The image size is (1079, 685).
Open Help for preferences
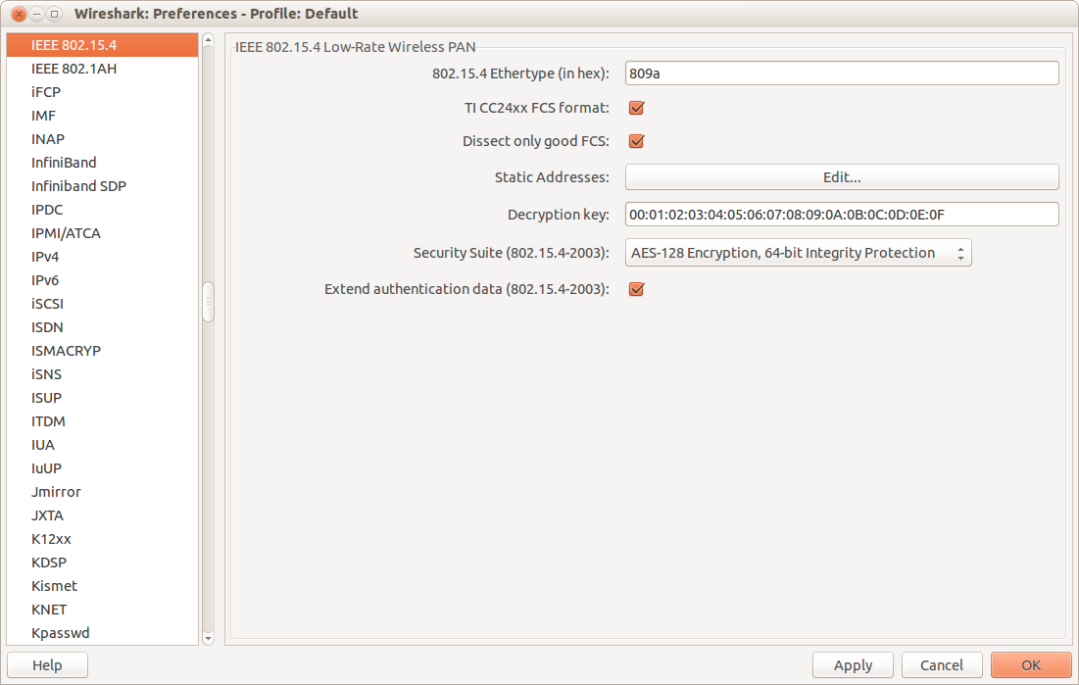tap(47, 665)
